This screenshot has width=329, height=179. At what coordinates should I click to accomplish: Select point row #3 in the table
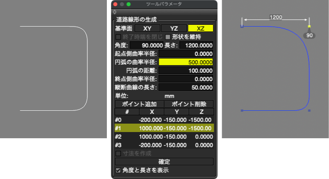164,145
